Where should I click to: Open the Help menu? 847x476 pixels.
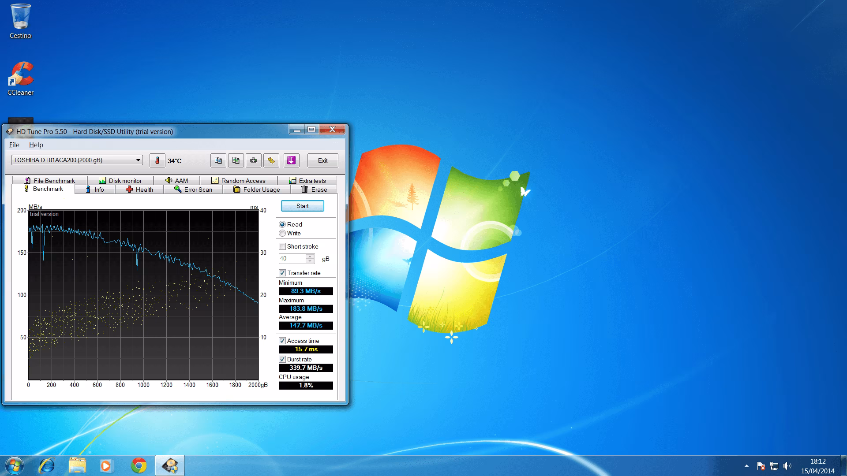point(36,145)
